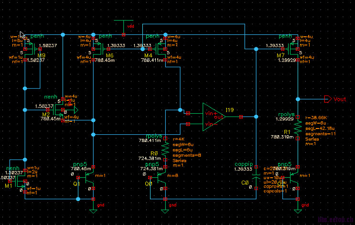Select resistor R1 zigzag symbol
This screenshot has height=225, width=355.
coord(298,128)
